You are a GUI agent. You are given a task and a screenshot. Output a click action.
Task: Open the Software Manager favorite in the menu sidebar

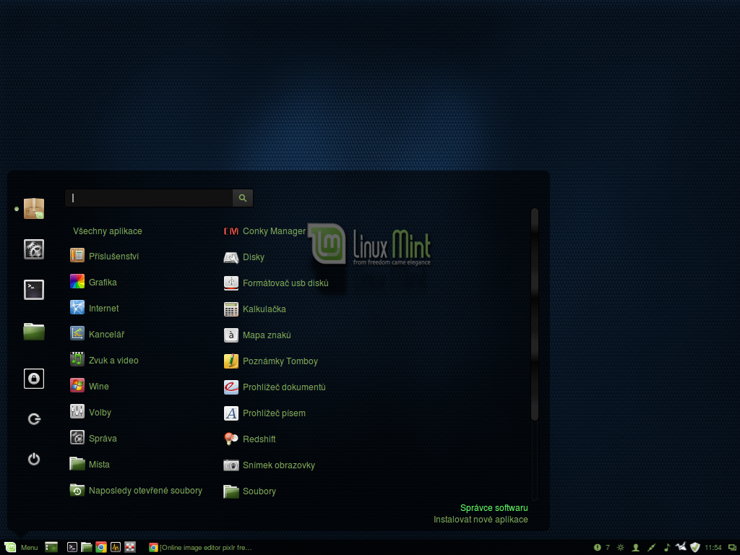pyautogui.click(x=34, y=209)
